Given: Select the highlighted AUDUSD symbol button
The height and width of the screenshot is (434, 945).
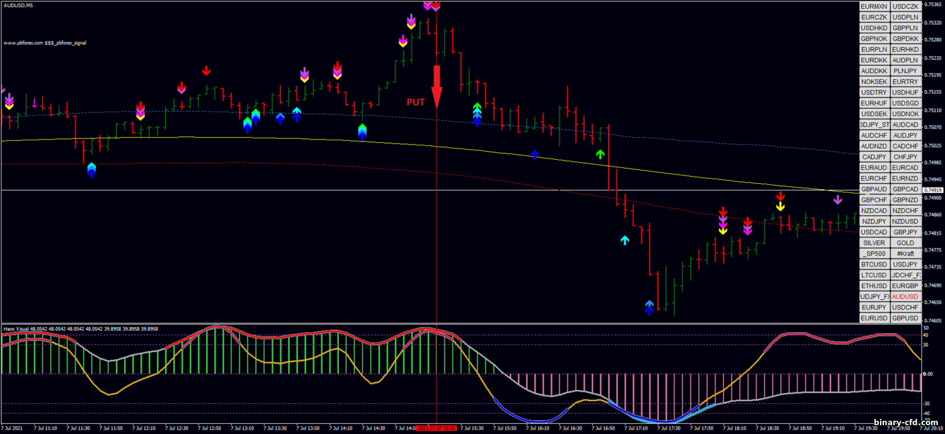Looking at the screenshot, I should 905,296.
